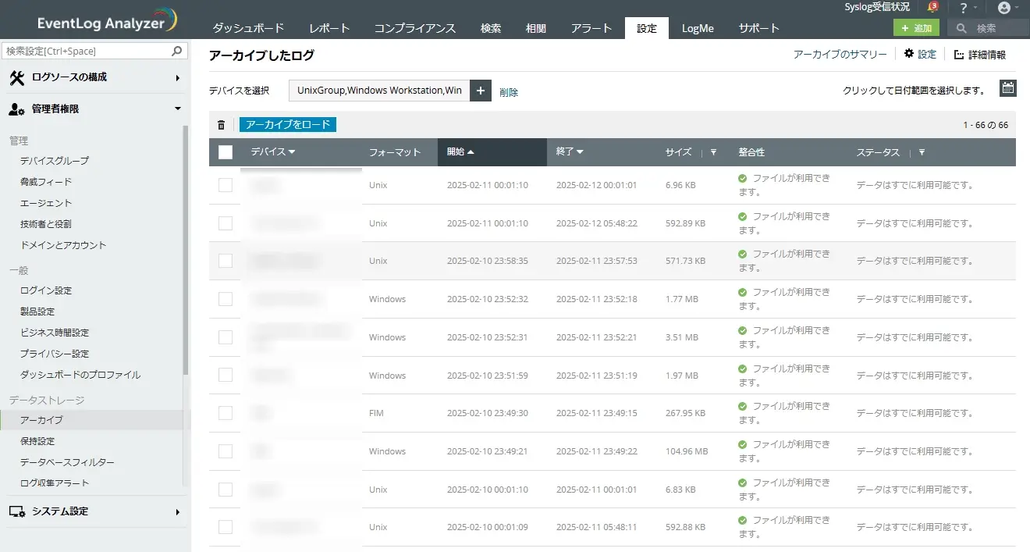Screen dimensions: 1030x552
Task: Switch to the ダッシュボード tab
Action: 248,28
